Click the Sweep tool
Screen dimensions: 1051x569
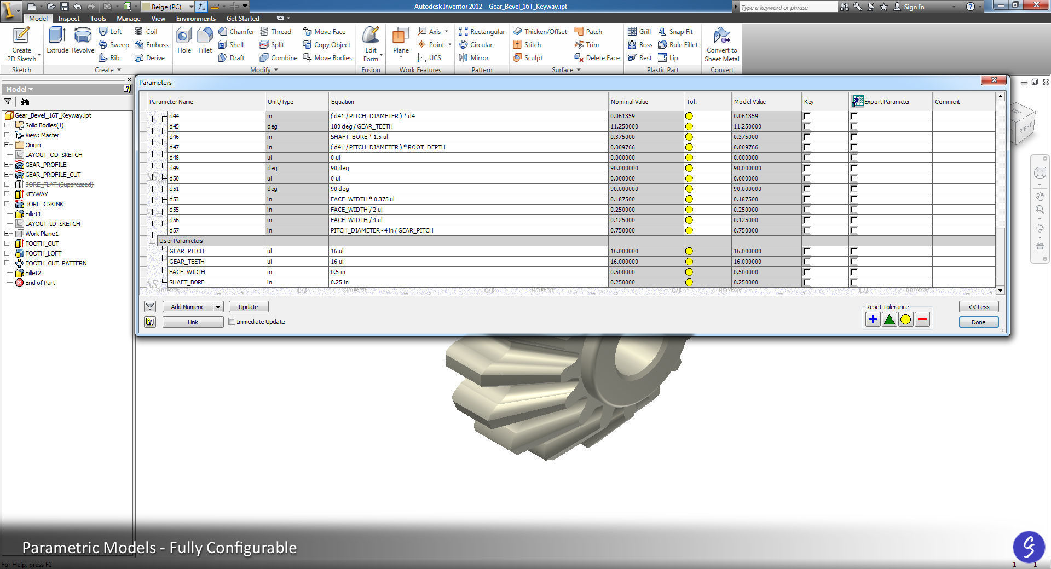pyautogui.click(x=113, y=44)
